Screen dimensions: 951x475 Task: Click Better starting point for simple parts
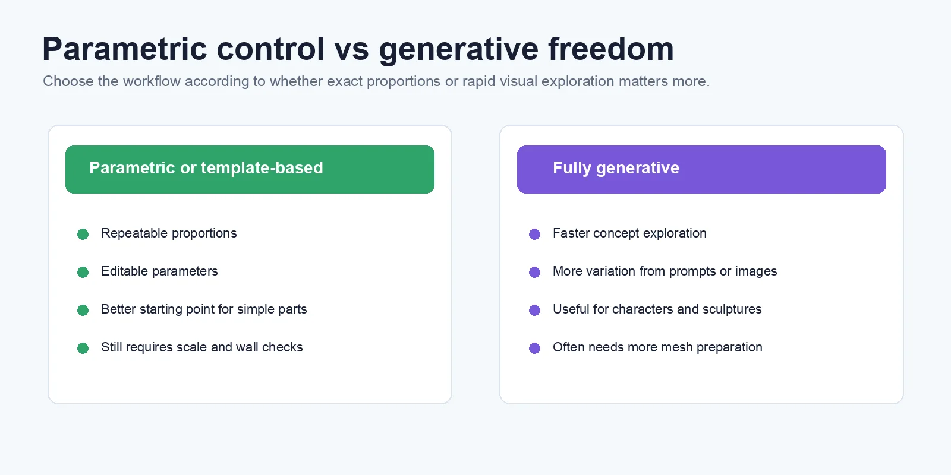(x=204, y=309)
